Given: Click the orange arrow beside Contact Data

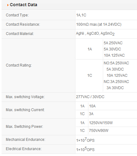Looking at the screenshot, I should [x=8, y=5].
